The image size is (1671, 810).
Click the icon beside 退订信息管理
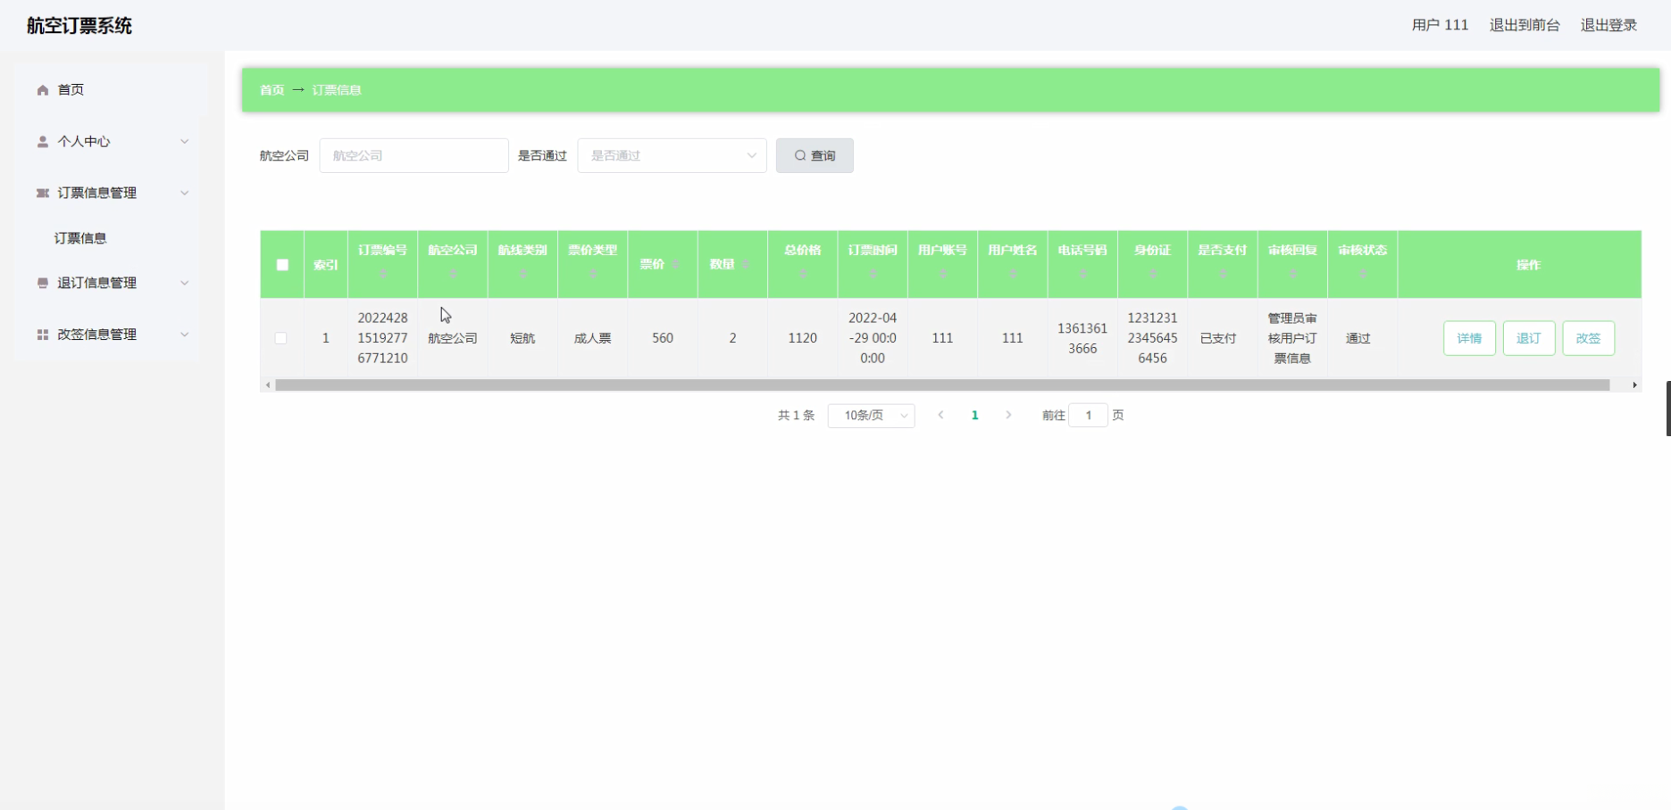coord(43,284)
